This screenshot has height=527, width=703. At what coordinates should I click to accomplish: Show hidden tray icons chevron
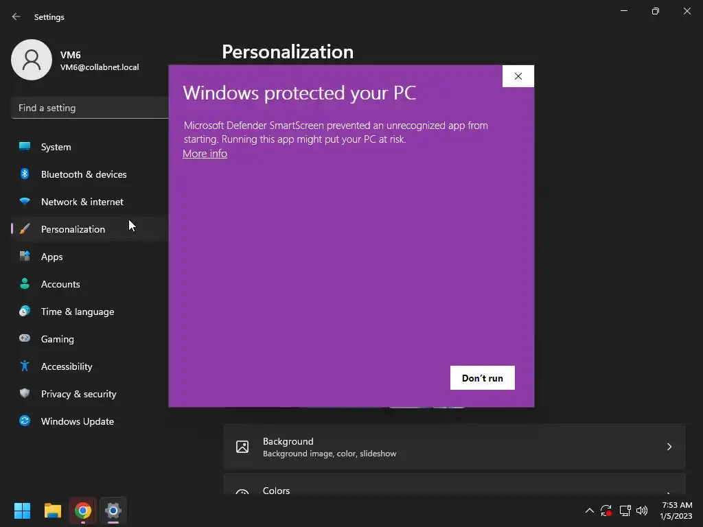(x=590, y=511)
